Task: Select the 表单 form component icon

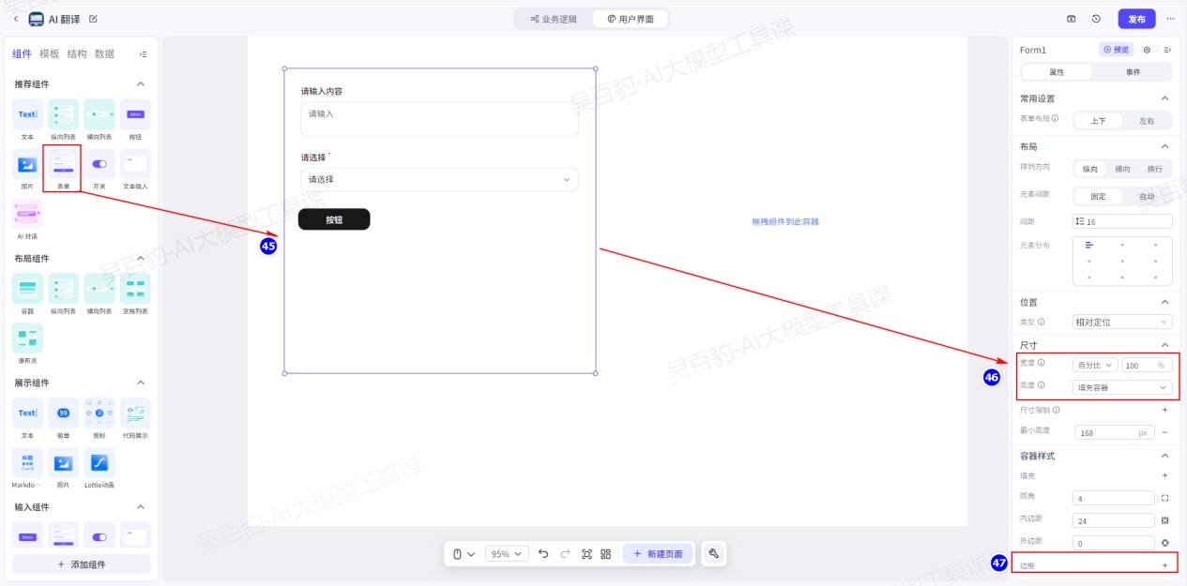Action: pos(63,165)
